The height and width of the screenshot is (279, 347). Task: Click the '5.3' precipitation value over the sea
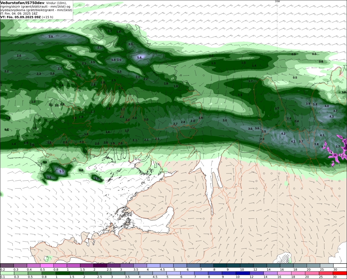(62, 171)
